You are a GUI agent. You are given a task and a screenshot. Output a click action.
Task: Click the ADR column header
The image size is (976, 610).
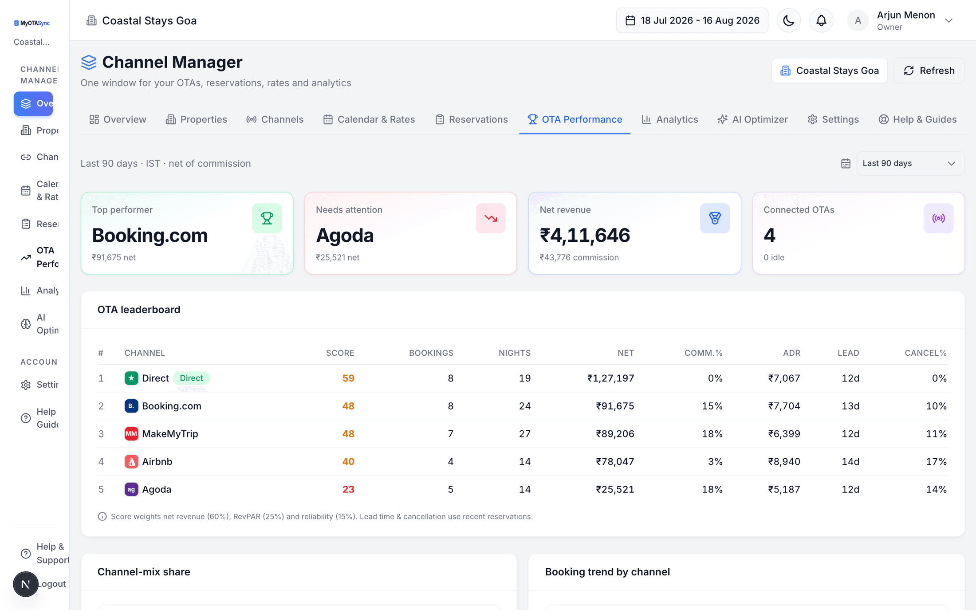[x=791, y=353]
